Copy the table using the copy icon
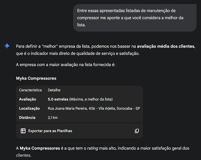Image resolution: width=201 pixels, height=160 pixels. click(137, 131)
